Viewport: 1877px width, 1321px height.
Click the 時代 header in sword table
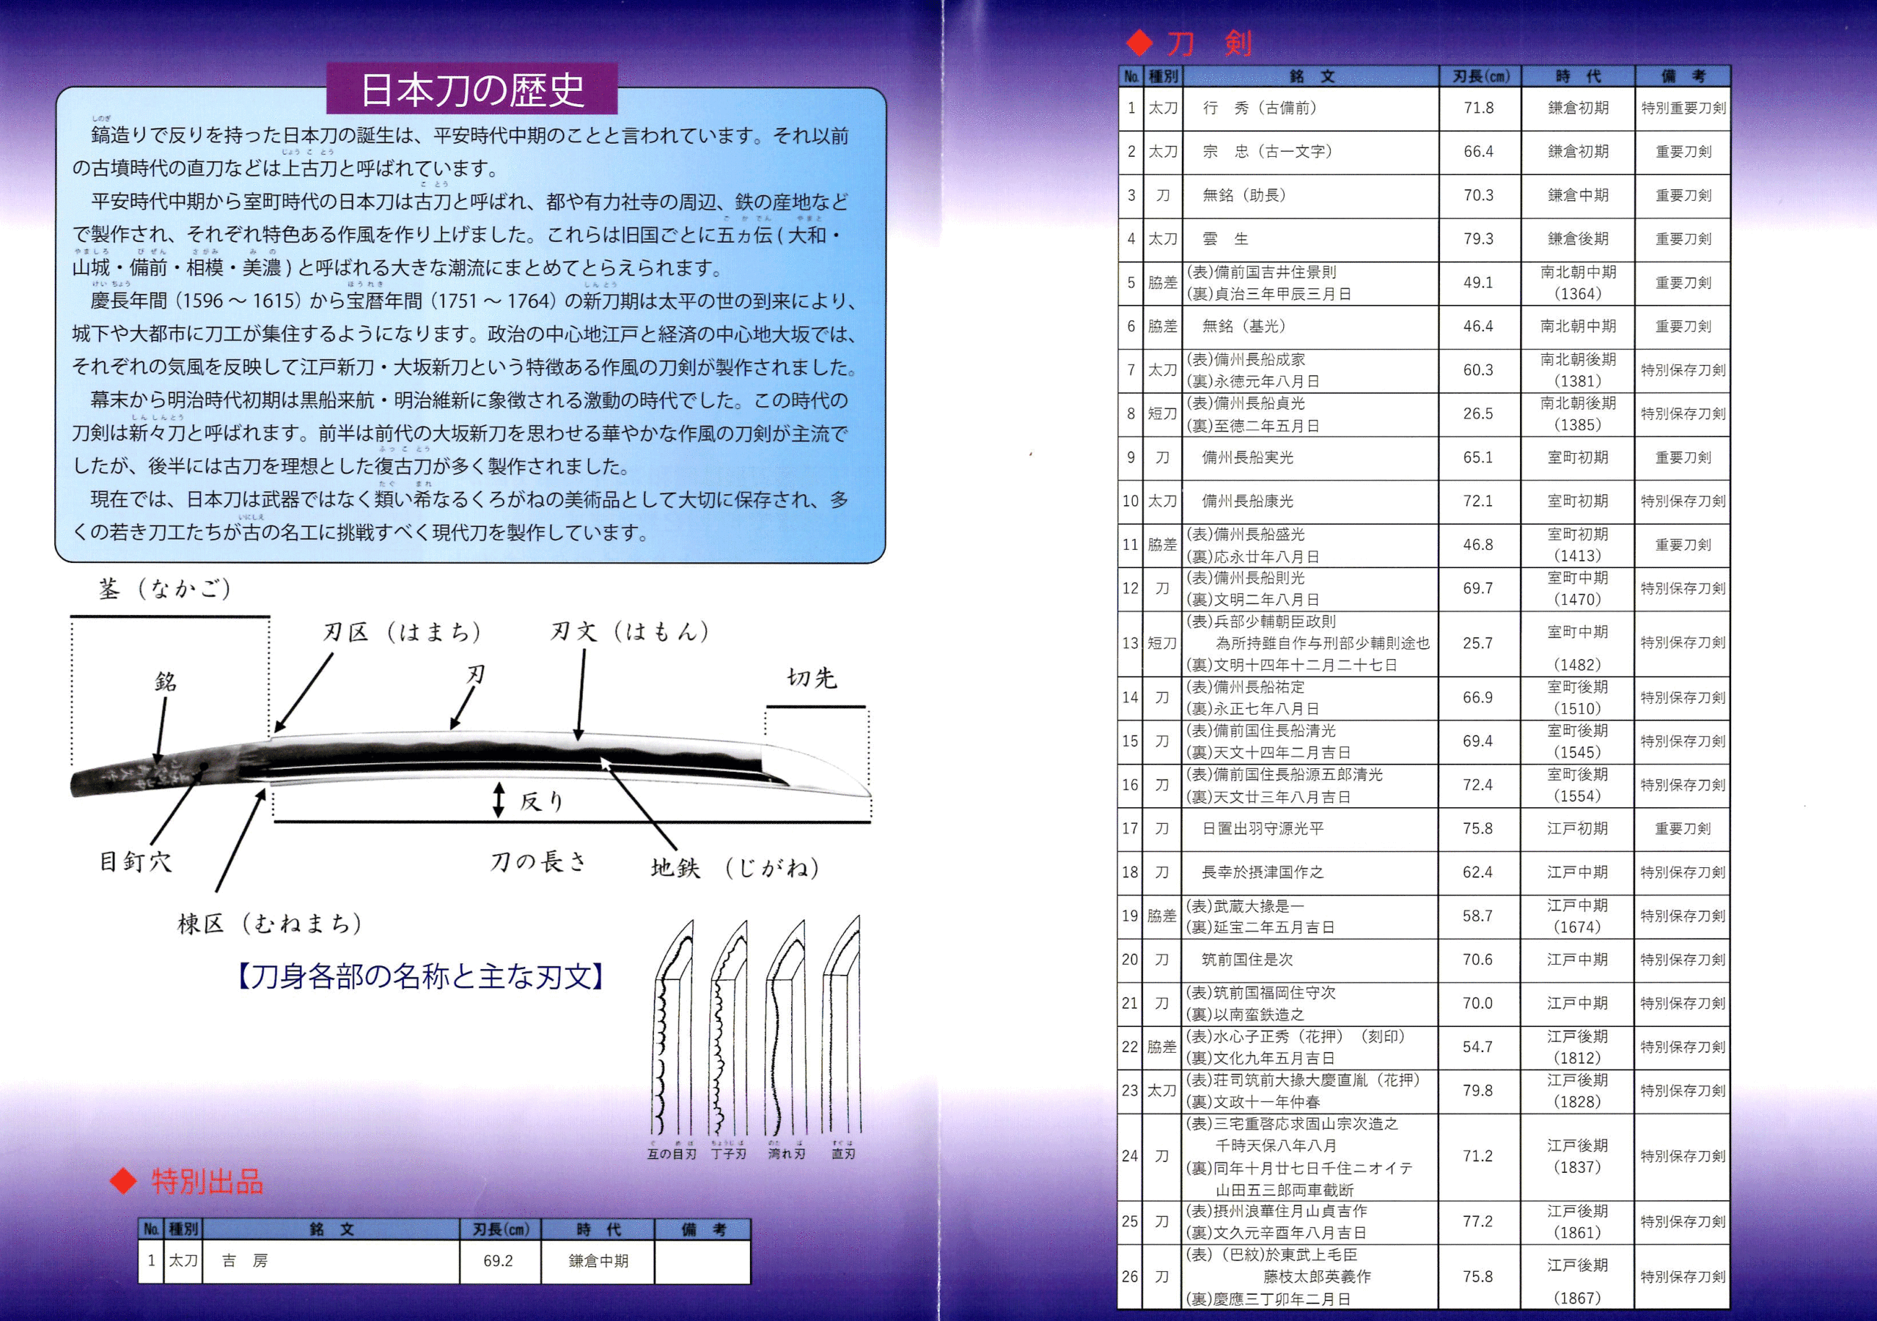pyautogui.click(x=1578, y=77)
